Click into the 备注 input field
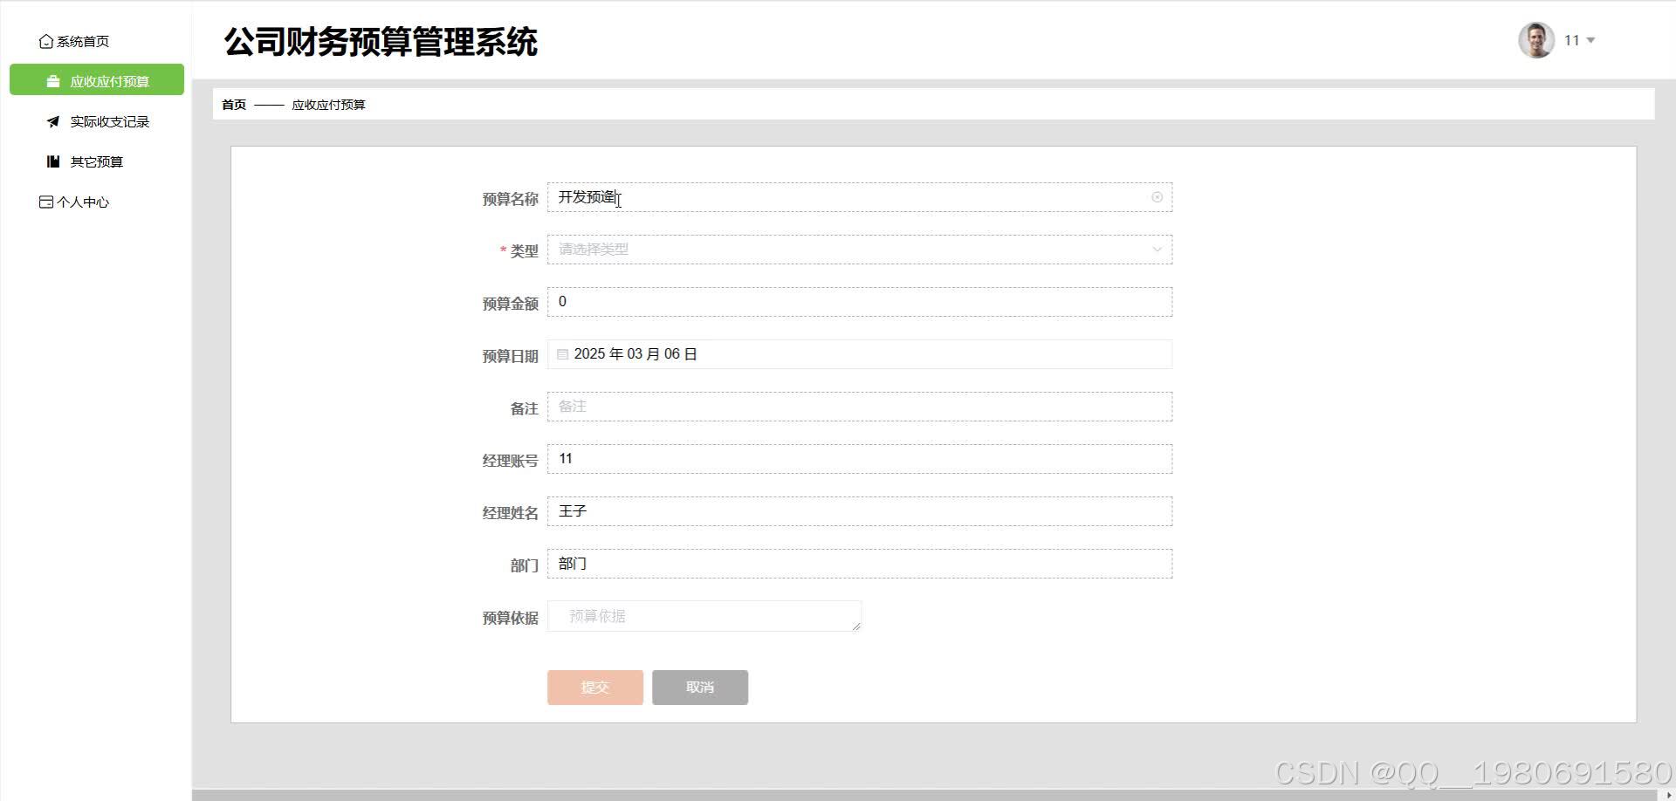This screenshot has height=801, width=1676. [x=859, y=406]
